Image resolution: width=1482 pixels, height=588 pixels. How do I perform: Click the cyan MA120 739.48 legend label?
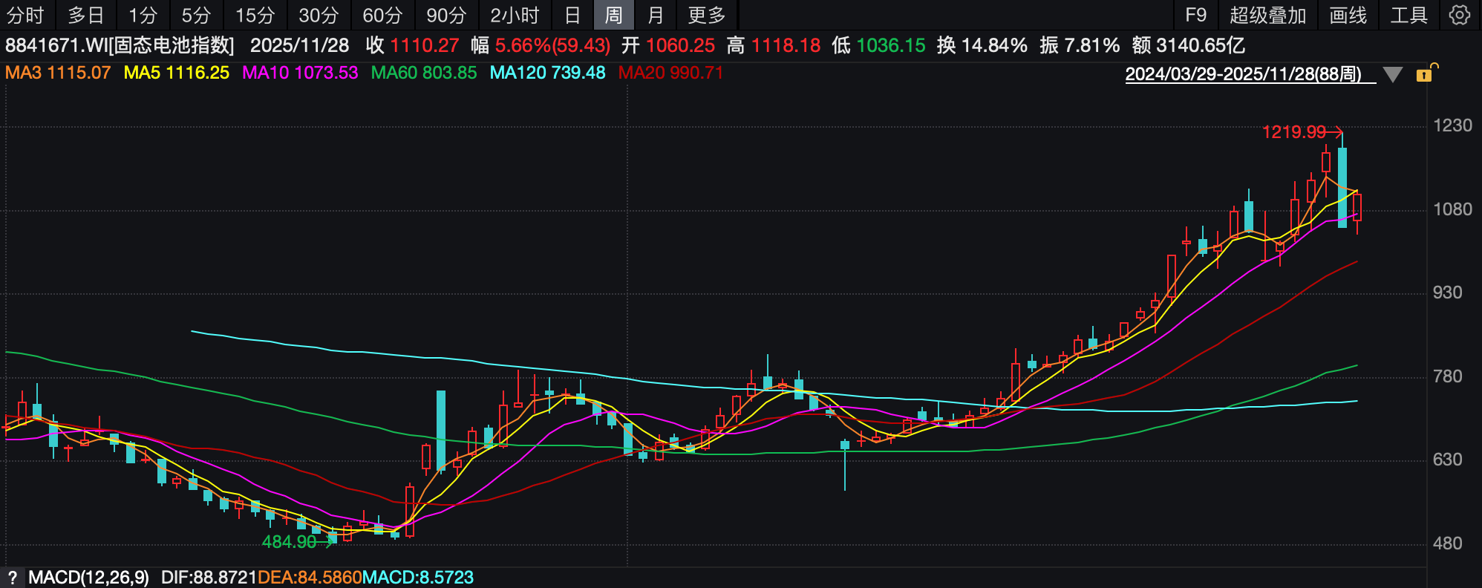[547, 73]
